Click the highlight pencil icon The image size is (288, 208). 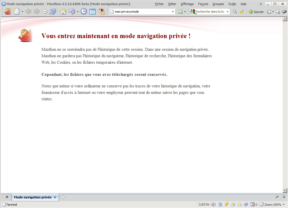click(242, 12)
